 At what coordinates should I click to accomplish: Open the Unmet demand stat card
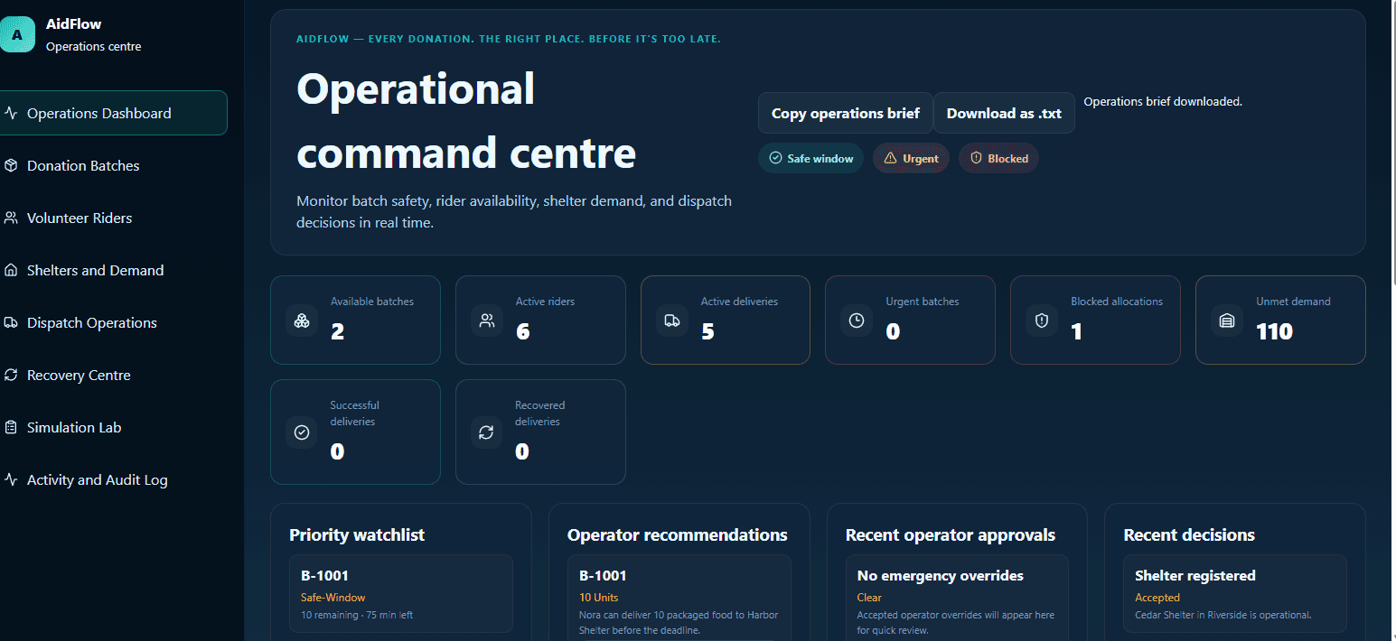[1280, 320]
